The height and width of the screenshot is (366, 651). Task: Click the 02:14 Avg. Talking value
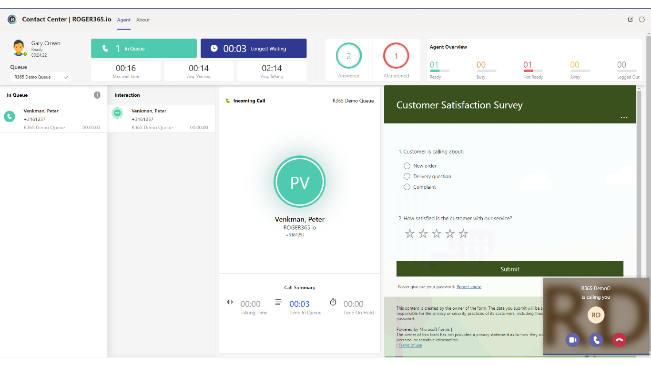pos(272,68)
